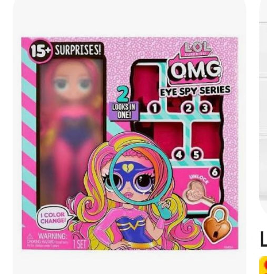Click the L.O.L. Surprise logo
Viewport: 267px width, 274px height.
coord(197,48)
